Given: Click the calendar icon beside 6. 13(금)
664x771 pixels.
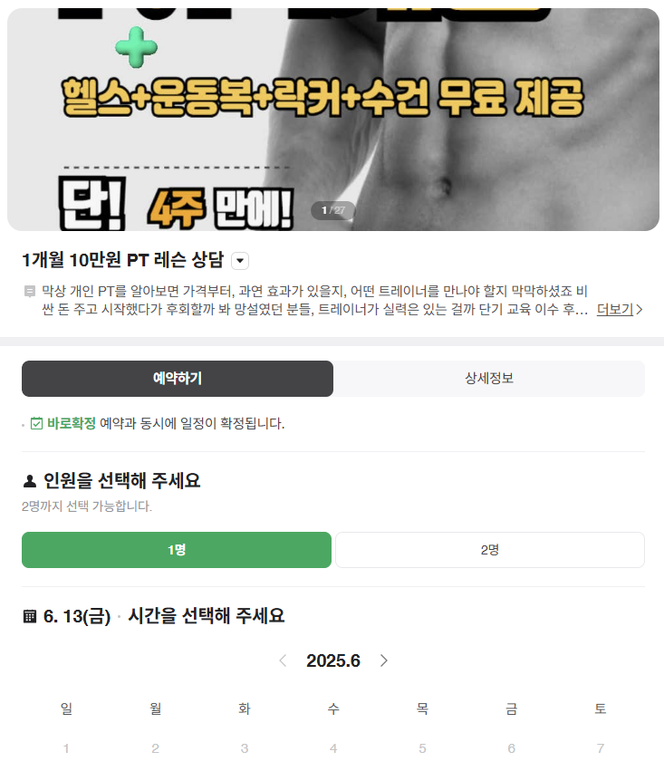Looking at the screenshot, I should 30,616.
